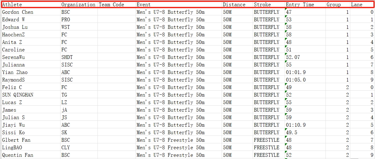Screen dimensions: 375x159
Task: Click the SUN QINGHAN name cell
Action: click(x=31, y=95)
